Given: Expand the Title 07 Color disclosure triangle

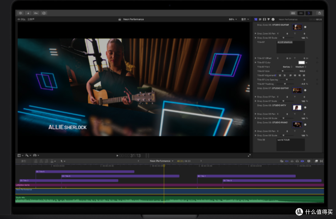Looking at the screenshot, I should (255, 62).
